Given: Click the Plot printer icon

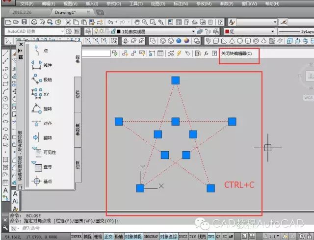Looking at the screenshot, I should click(x=34, y=22).
